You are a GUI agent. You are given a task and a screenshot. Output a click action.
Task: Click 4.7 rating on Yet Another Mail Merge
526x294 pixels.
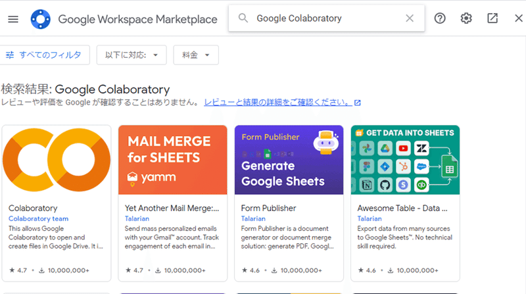(135, 270)
